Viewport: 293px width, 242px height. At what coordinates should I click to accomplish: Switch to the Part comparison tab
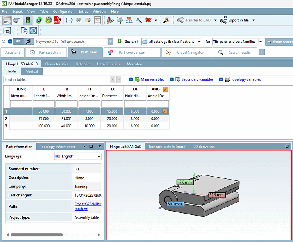131,52
